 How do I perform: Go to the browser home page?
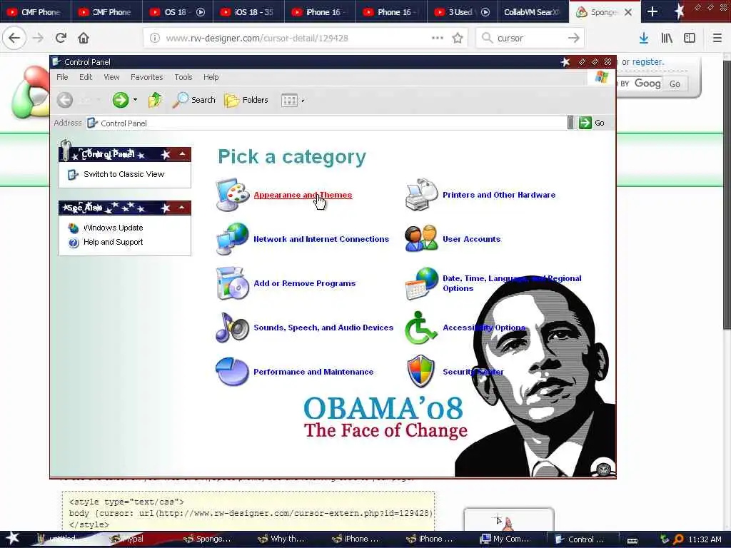[84, 38]
